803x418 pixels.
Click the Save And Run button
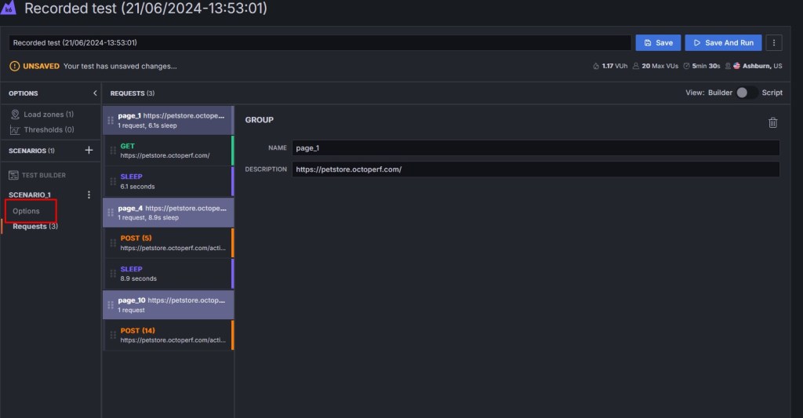722,42
